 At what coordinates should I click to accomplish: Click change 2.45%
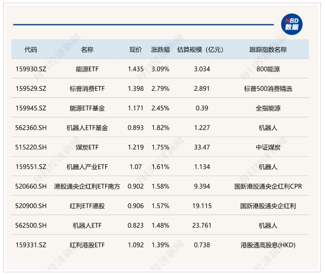(160, 108)
